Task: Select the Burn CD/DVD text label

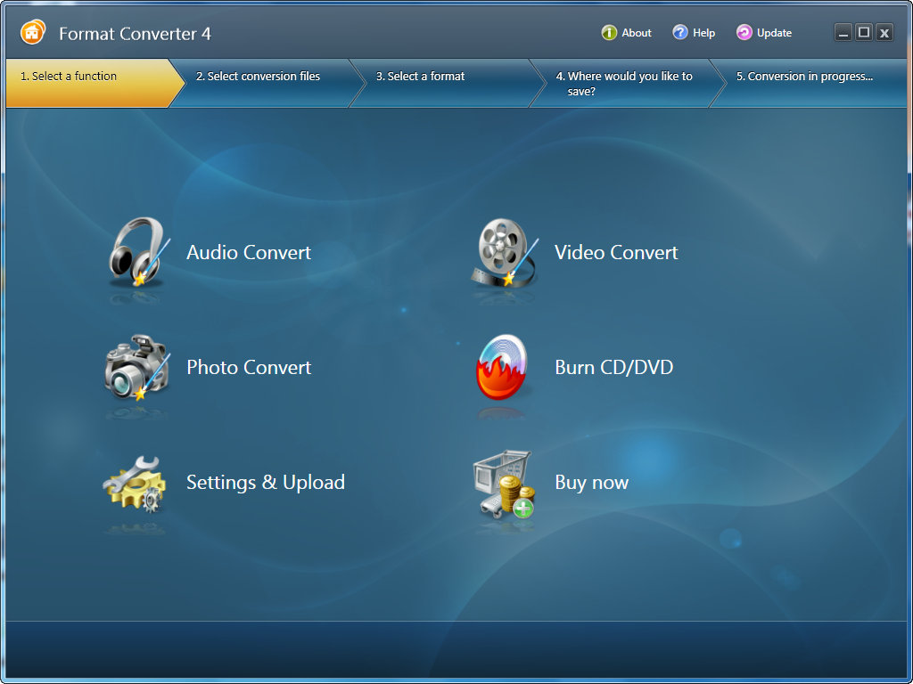Action: (613, 368)
